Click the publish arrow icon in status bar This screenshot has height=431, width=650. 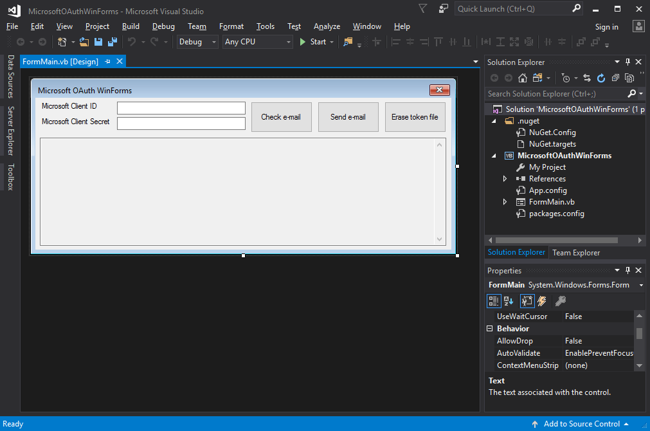pos(535,424)
